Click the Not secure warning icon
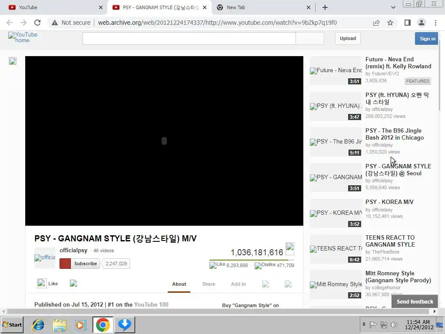The width and height of the screenshot is (445, 334). (x=54, y=23)
